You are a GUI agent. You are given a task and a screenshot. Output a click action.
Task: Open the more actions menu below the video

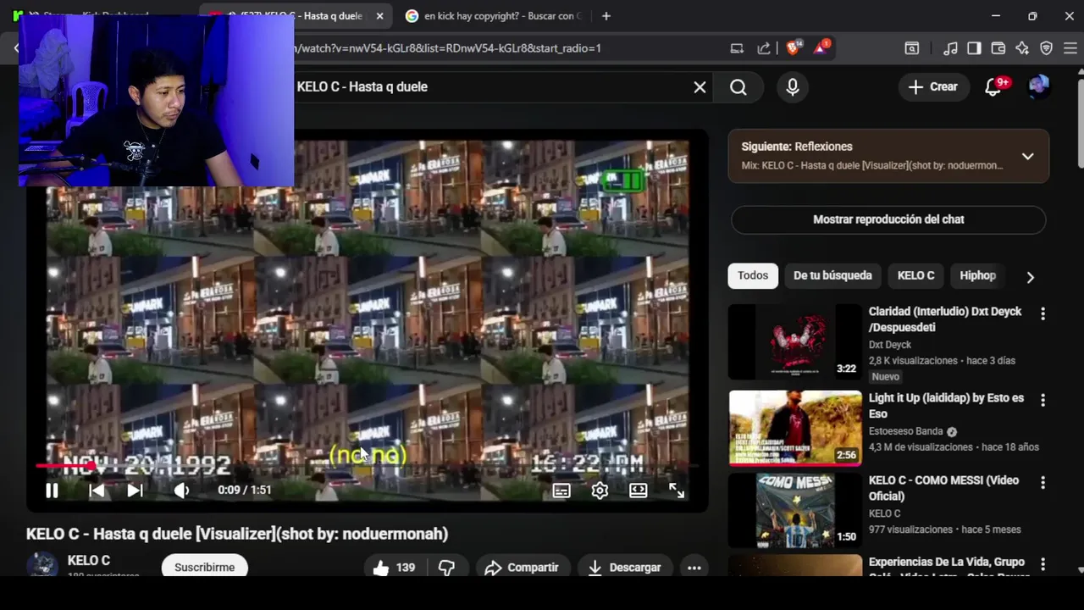[694, 568]
